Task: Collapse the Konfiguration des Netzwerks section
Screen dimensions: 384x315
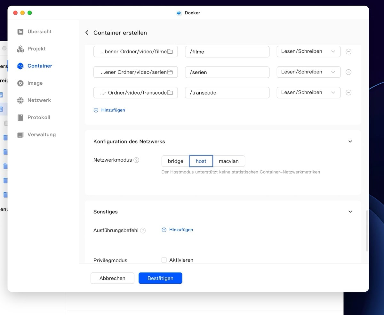Action: 350,142
